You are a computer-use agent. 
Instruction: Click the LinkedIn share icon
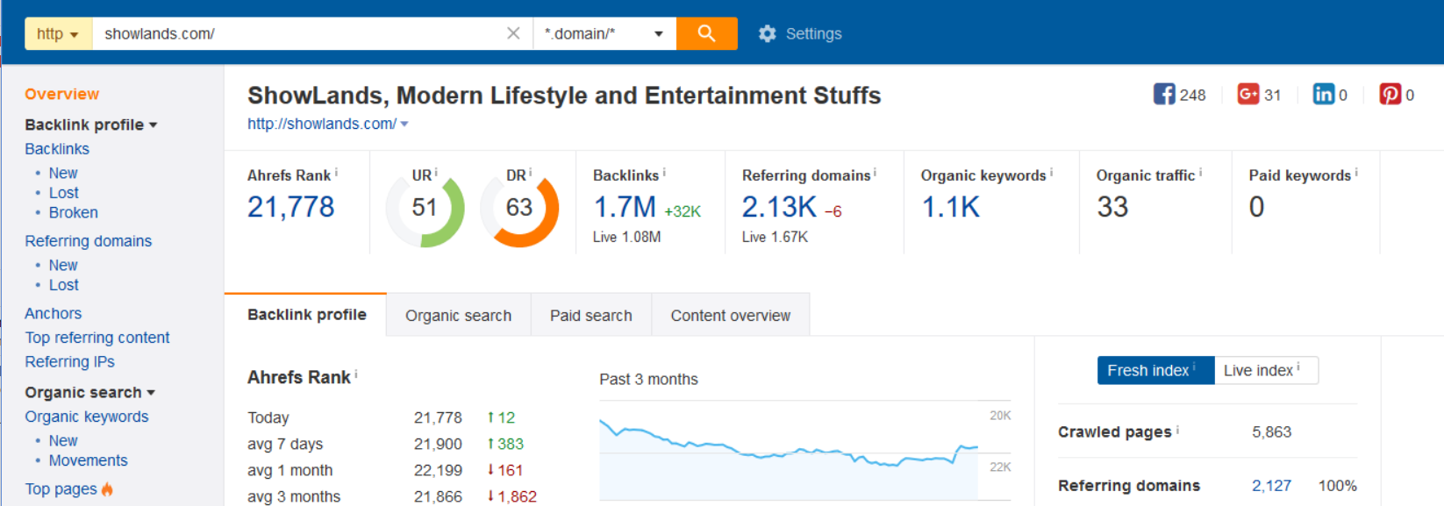[x=1323, y=94]
